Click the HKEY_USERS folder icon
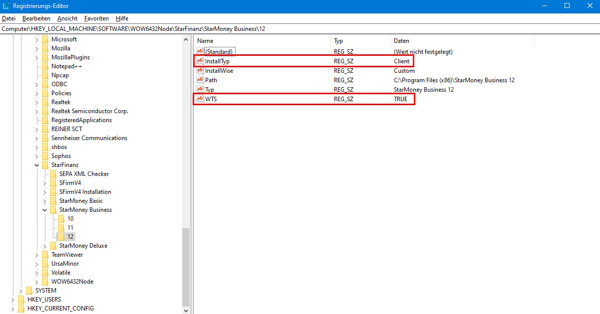Screen dimensions: 600x314 [21, 300]
